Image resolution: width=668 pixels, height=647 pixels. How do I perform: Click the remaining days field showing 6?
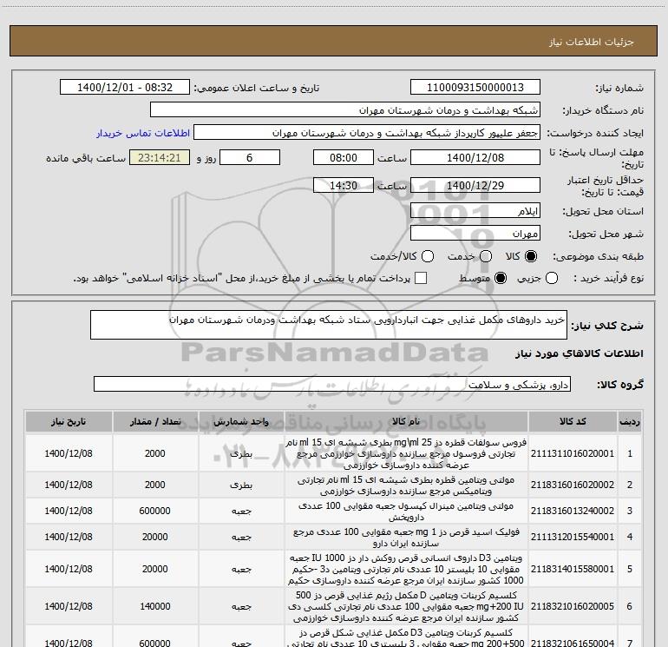(x=250, y=157)
